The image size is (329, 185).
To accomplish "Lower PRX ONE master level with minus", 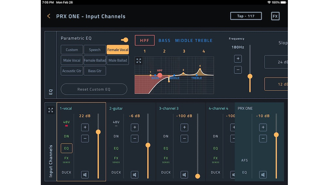I will (263, 138).
